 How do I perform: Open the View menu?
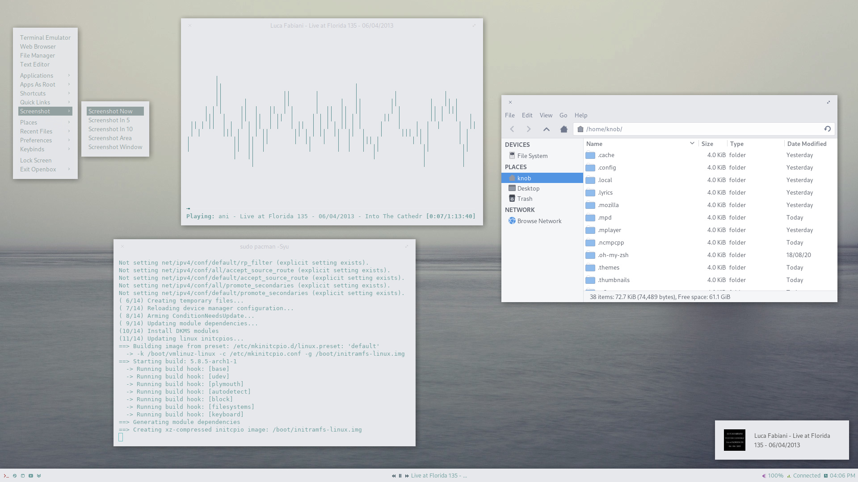[546, 115]
